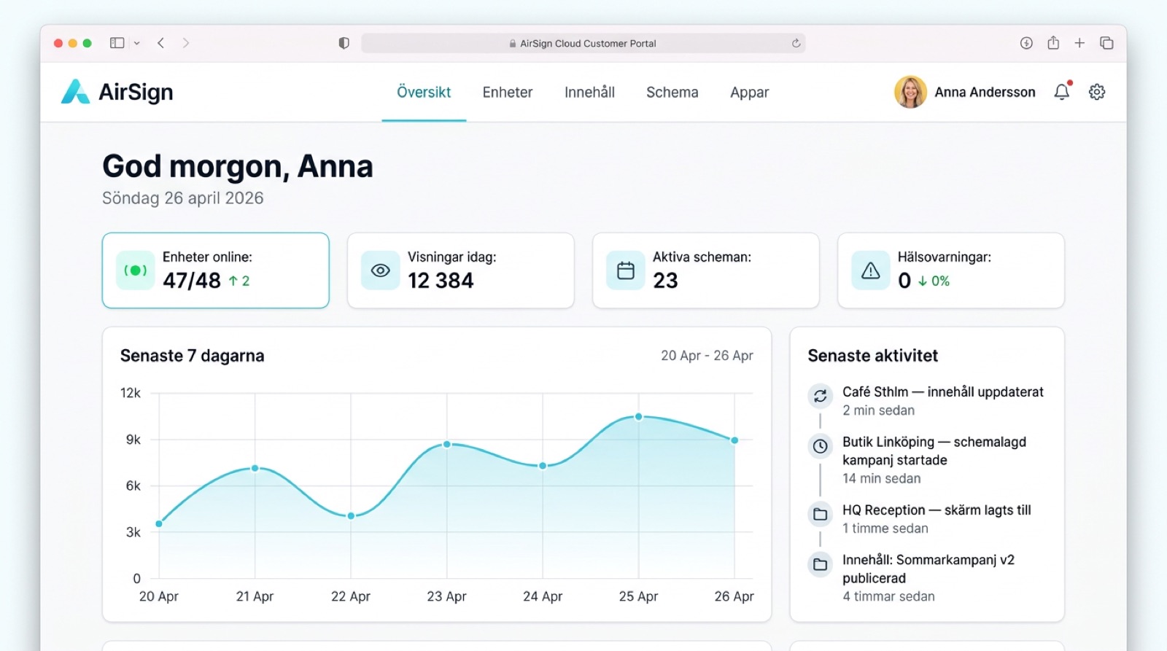Open Sommarkampanj v2 publicerad activity
1167x651 pixels.
(x=927, y=578)
